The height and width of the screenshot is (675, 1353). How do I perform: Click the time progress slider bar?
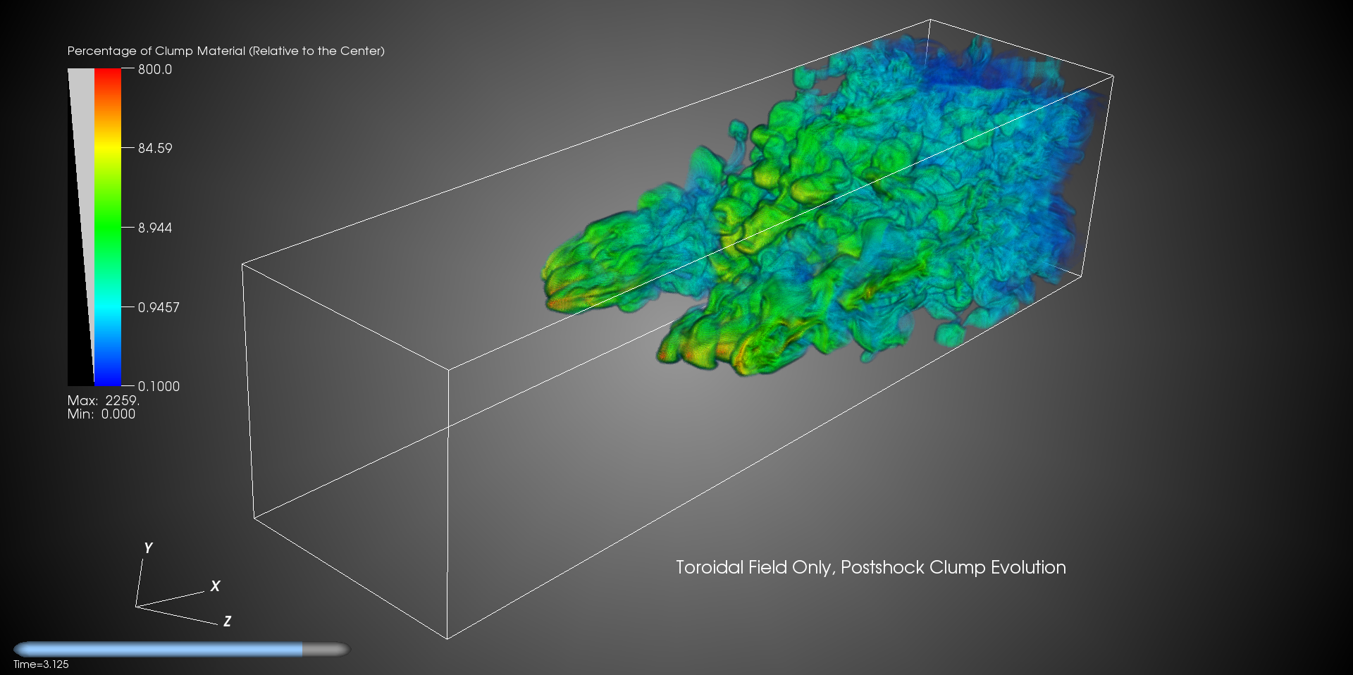(181, 650)
